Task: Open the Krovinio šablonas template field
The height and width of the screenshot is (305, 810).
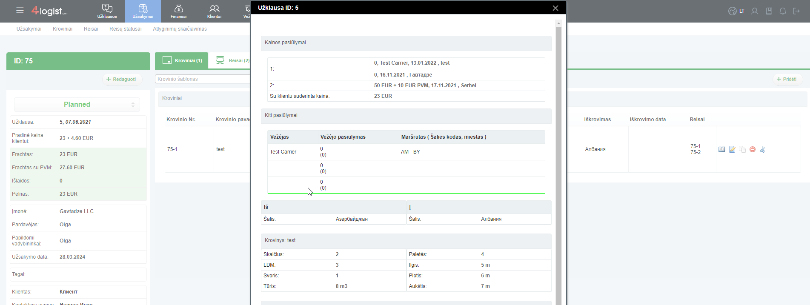Action: (x=203, y=79)
